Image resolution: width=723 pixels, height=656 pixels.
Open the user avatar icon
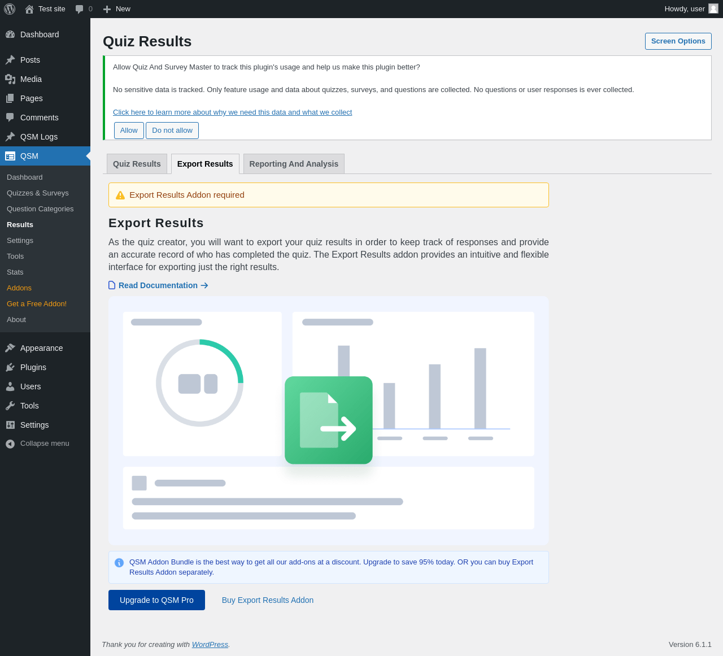coord(713,8)
